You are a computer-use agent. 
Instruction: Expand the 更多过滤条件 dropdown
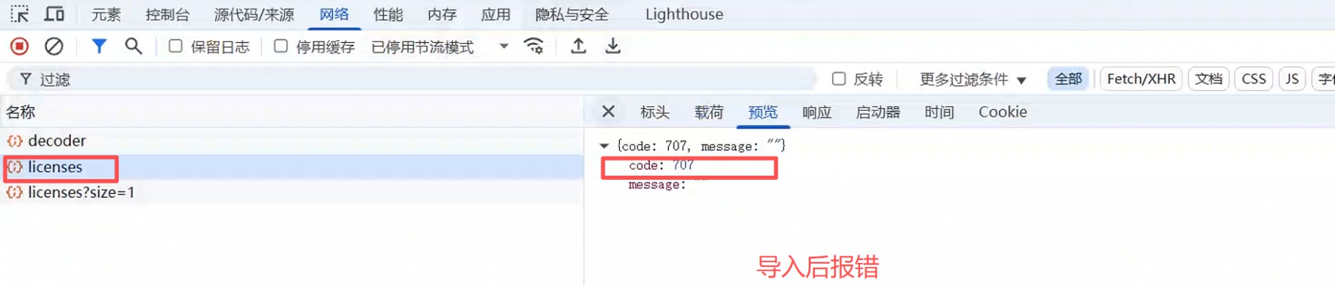click(x=973, y=79)
